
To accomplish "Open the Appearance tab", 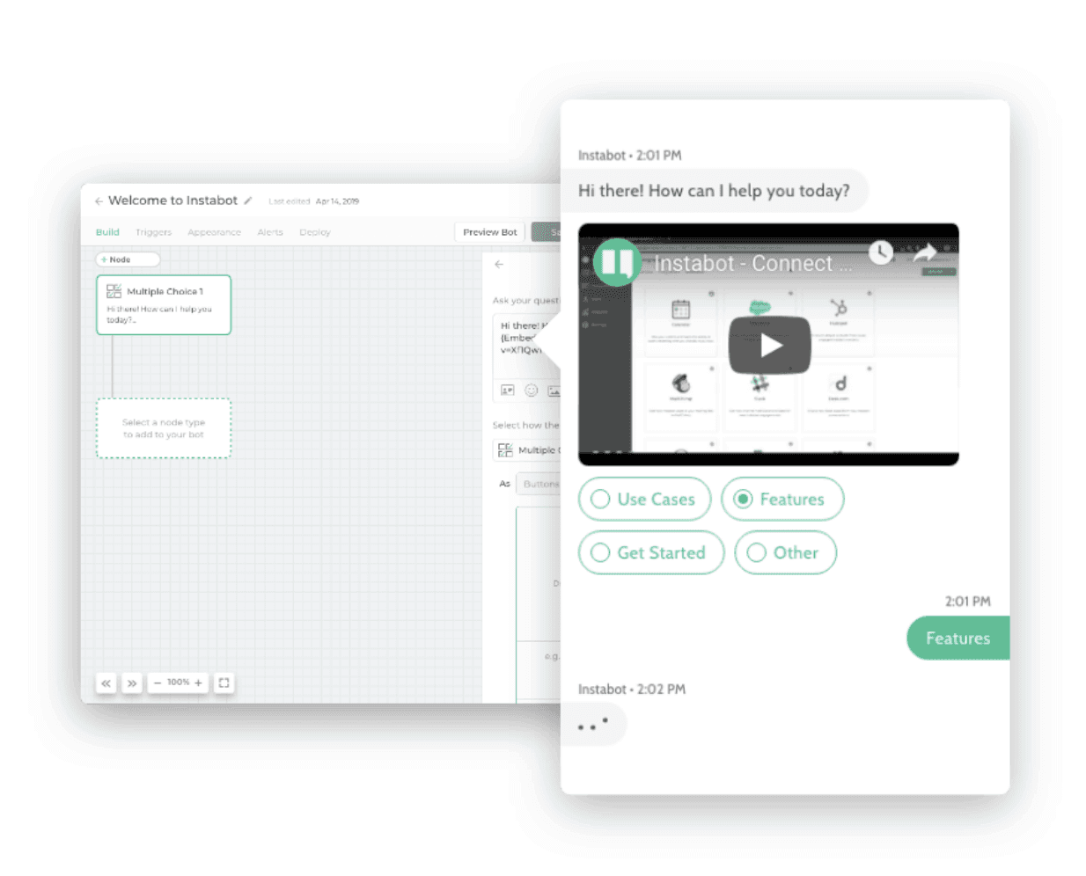I will pos(214,232).
